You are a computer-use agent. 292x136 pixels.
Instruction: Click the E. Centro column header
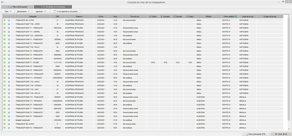[x=153, y=16]
